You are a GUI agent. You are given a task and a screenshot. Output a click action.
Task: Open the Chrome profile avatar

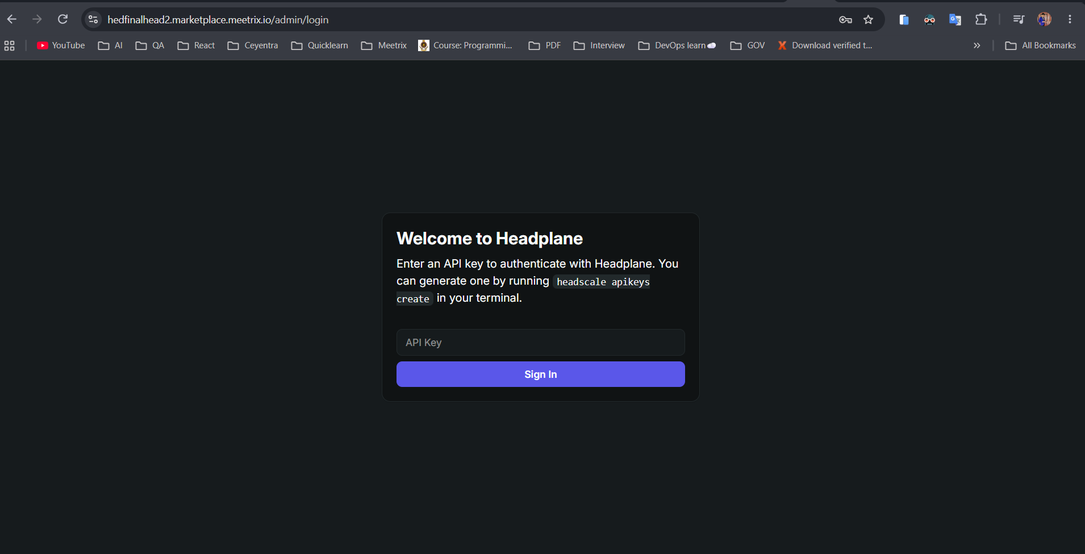(1044, 19)
